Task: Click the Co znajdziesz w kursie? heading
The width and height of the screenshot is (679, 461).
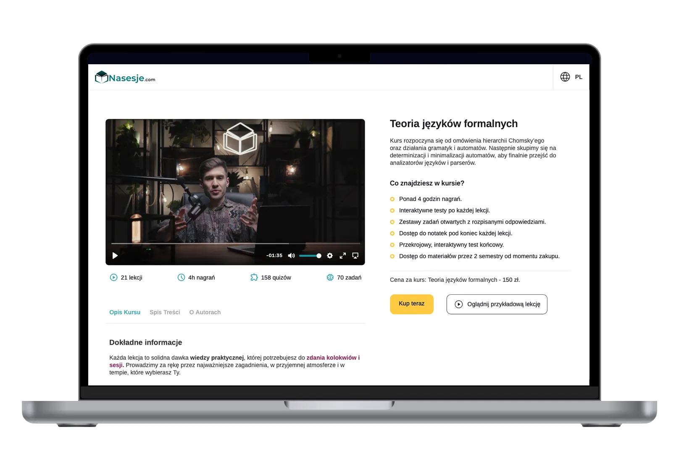Action: (x=427, y=183)
